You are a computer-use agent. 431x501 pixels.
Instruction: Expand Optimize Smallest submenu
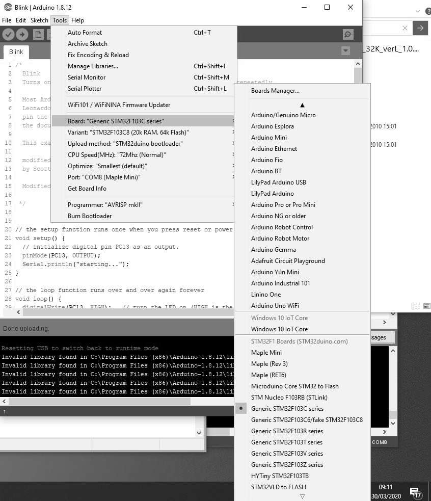pos(143,166)
